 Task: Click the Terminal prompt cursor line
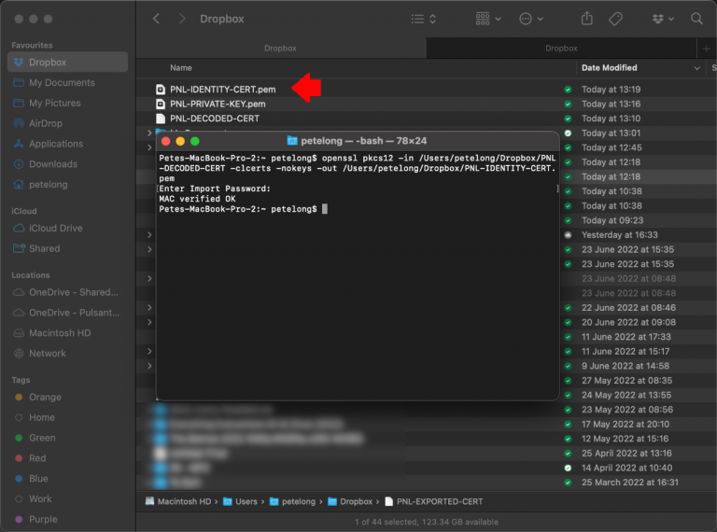pos(243,209)
